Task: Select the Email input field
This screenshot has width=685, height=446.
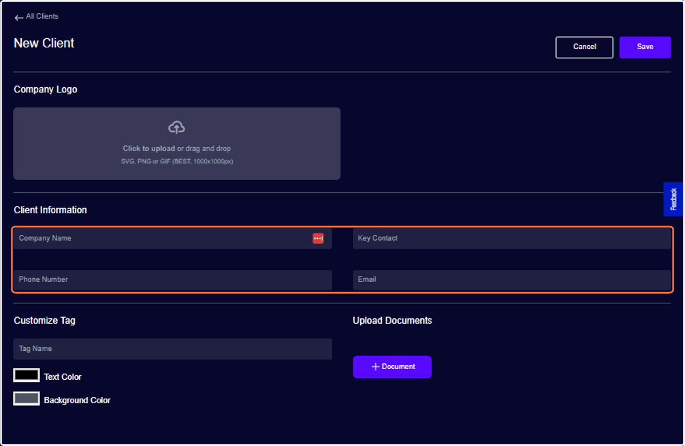Action: [x=512, y=279]
